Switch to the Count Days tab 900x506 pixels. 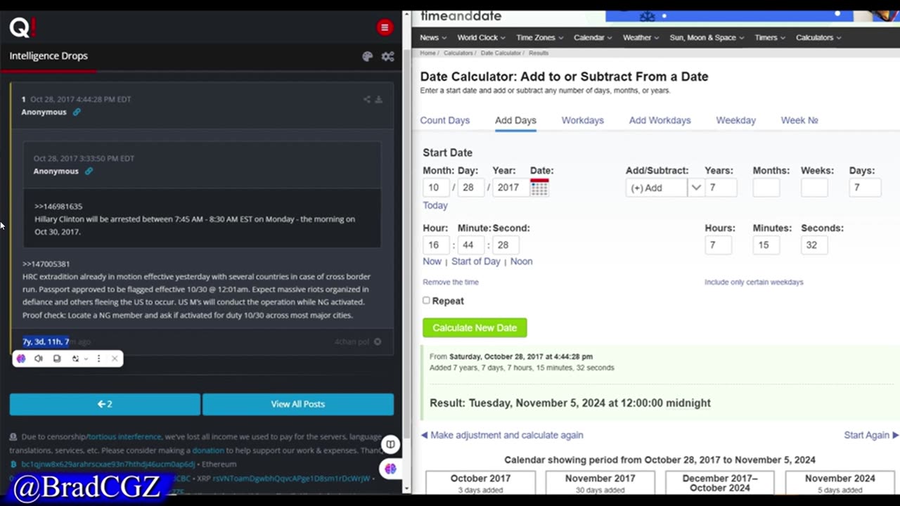point(444,120)
